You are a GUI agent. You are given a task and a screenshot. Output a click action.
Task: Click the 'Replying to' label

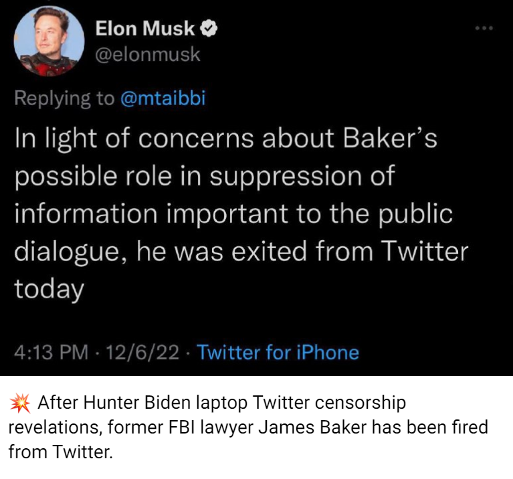point(64,98)
